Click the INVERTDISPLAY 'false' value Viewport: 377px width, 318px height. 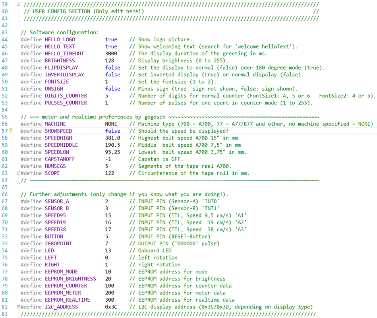(112, 75)
